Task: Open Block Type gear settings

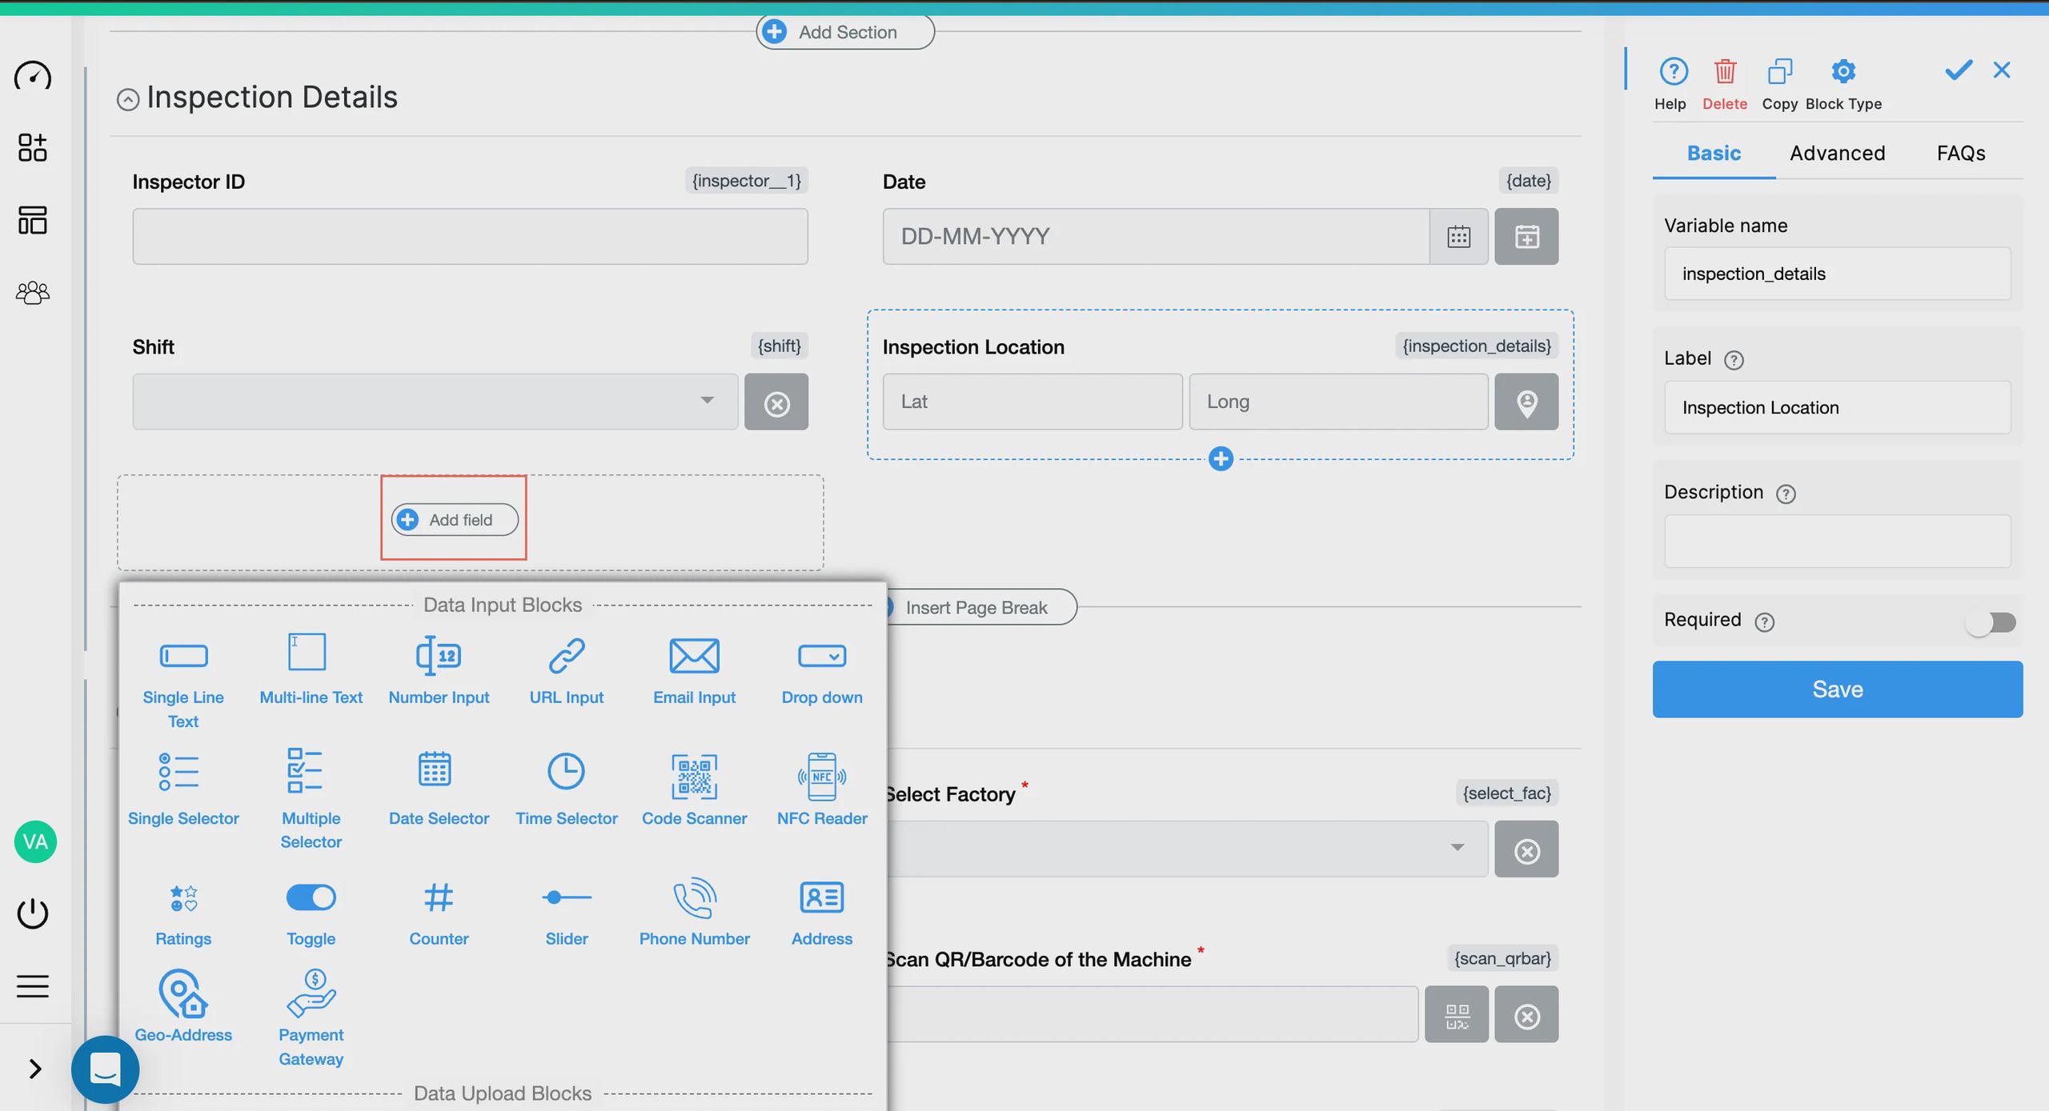Action: [1842, 73]
